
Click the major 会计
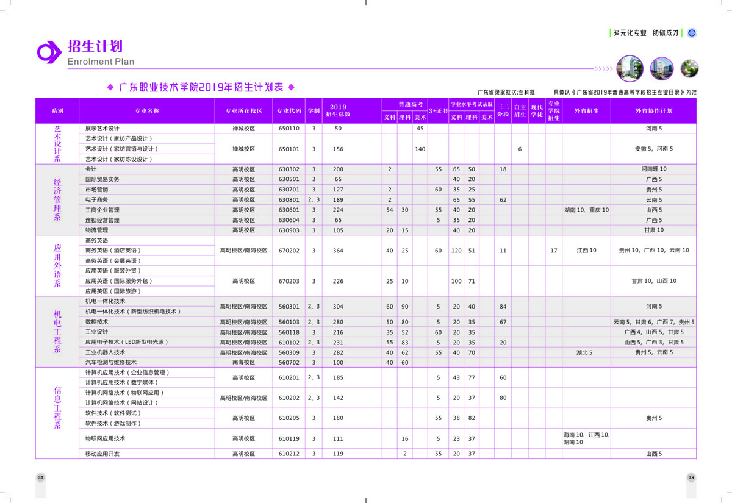[91, 169]
